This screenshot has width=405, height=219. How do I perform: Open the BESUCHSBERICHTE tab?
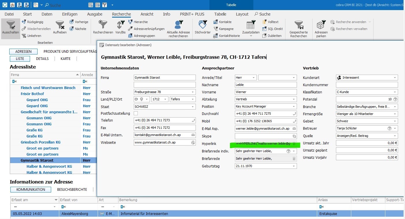pos(72,189)
